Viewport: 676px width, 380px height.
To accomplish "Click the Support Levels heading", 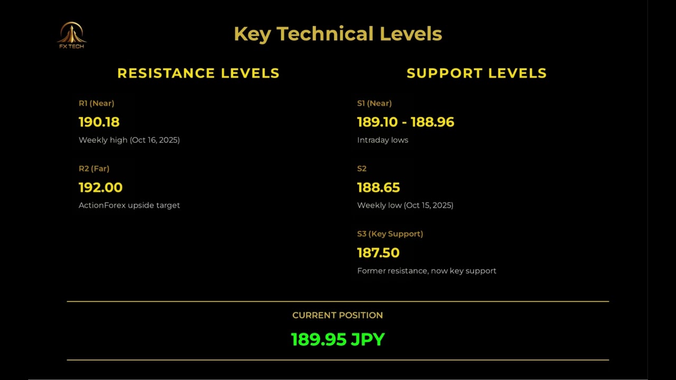I will (x=476, y=73).
